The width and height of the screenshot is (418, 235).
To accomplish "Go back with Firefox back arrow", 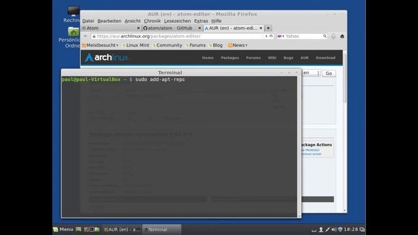I will click(x=86, y=36).
